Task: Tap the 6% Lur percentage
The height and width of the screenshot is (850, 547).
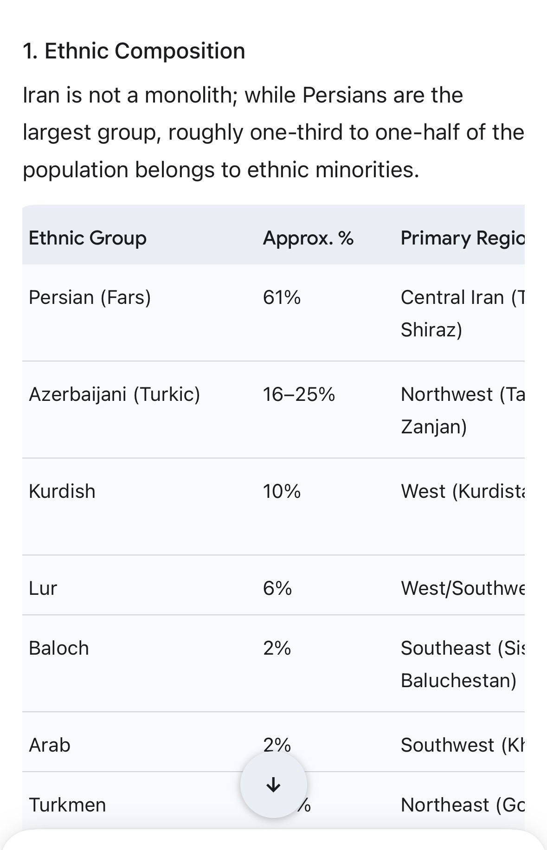Action: [x=277, y=588]
